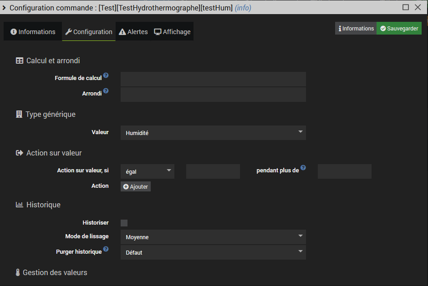
Task: Click the help icon next to pendant plus de
Action: coord(303,168)
